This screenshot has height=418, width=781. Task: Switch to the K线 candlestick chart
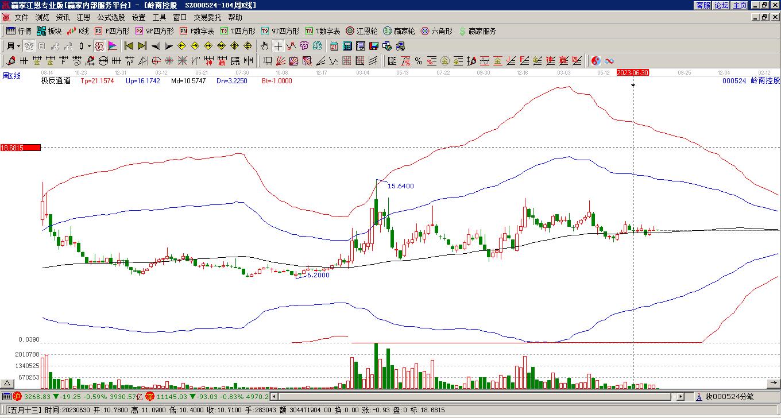click(78, 31)
